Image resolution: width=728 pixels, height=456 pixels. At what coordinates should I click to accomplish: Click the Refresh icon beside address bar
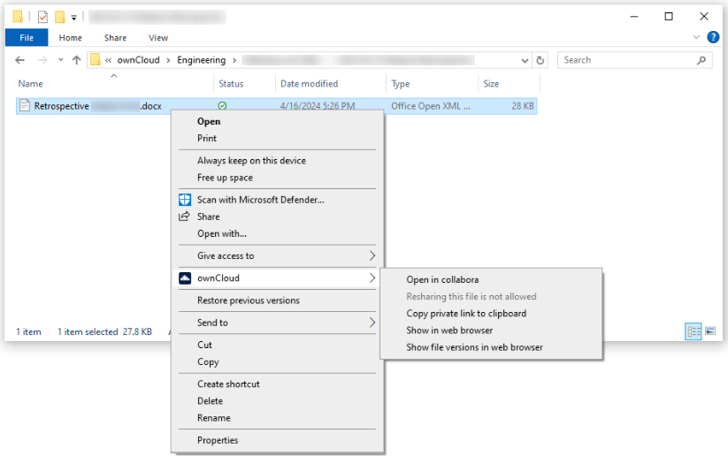click(541, 60)
